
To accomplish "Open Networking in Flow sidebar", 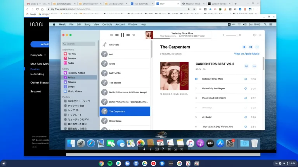I will tap(37, 74).
